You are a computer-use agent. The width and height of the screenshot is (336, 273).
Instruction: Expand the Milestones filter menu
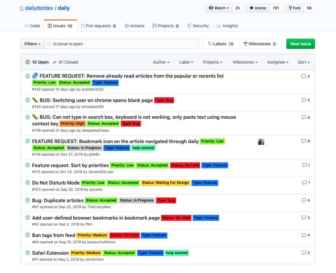coord(245,62)
